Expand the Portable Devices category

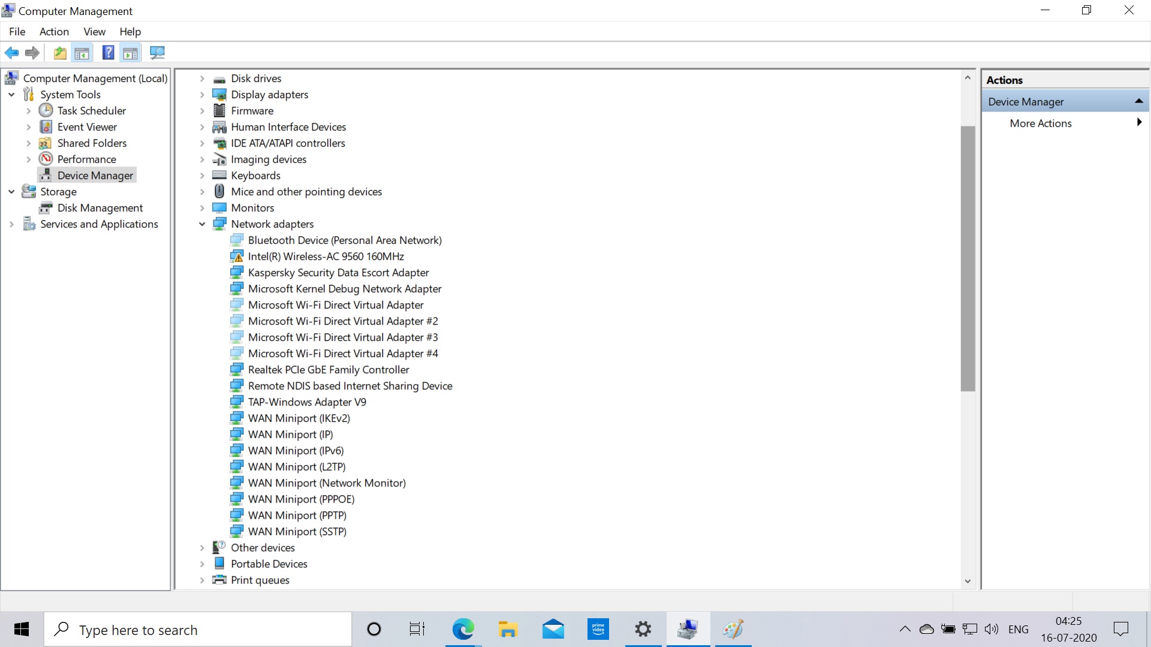(x=202, y=564)
